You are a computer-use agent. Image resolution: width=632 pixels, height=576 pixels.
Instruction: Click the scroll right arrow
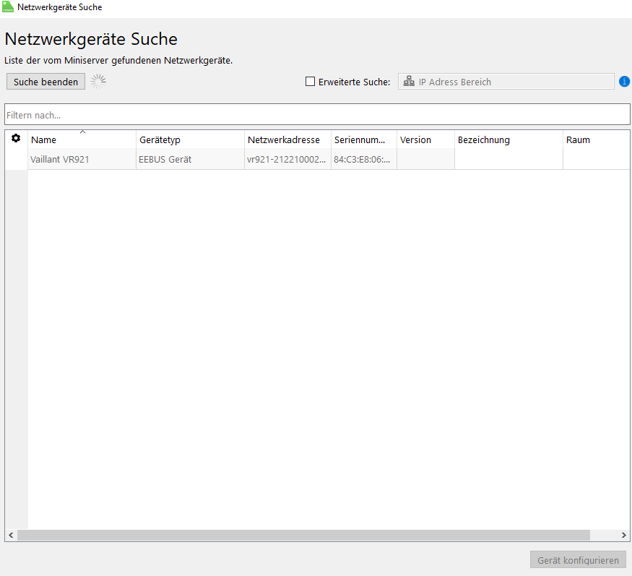point(625,536)
